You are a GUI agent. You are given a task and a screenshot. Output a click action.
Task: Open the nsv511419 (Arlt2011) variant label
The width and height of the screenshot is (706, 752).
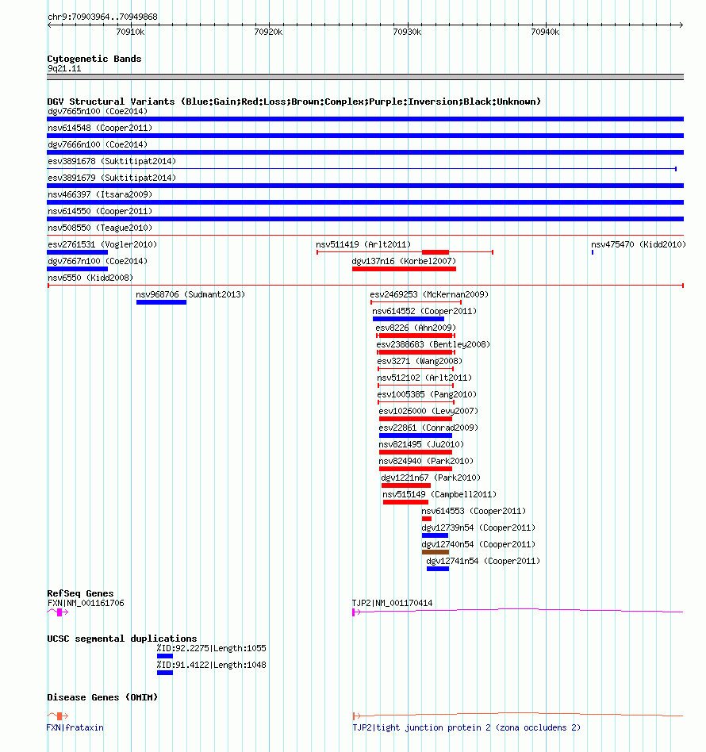[x=363, y=244]
